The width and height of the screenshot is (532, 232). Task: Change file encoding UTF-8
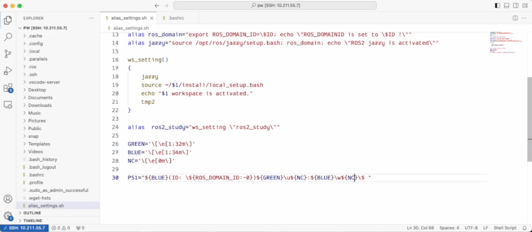(x=471, y=228)
